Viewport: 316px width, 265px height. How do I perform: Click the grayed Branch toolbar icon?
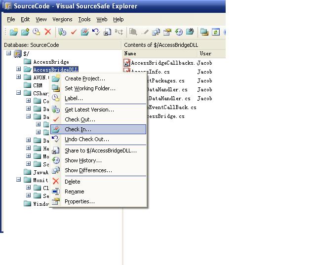119,32
